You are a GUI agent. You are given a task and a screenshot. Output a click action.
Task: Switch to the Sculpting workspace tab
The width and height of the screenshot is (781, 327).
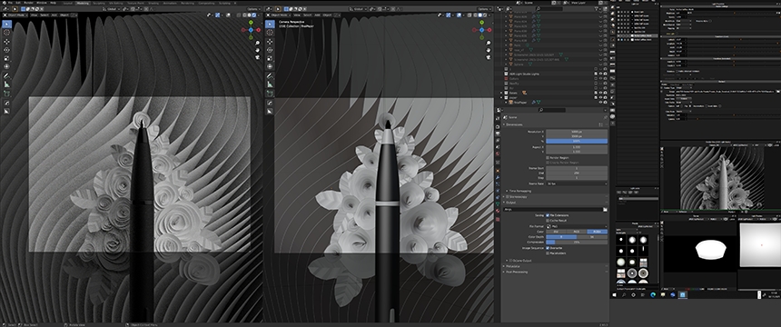coord(99,3)
